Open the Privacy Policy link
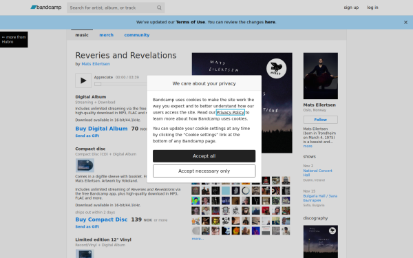 231,112
